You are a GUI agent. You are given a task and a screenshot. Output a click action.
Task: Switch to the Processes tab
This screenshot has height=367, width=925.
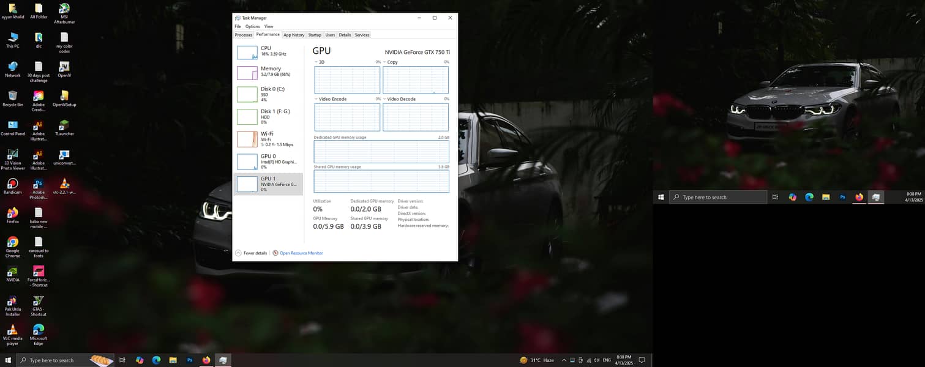(244, 35)
